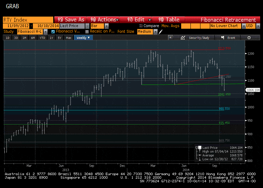
Task: Click the 98) Table button
Action: (168, 20)
